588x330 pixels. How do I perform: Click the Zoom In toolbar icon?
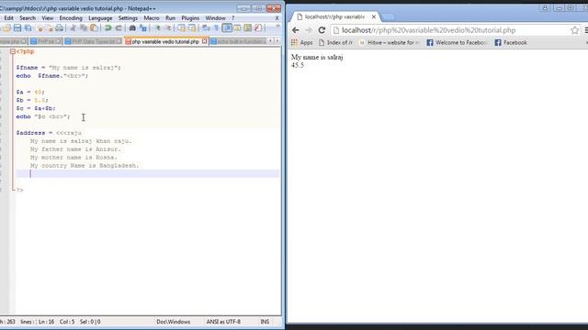coord(157,28)
